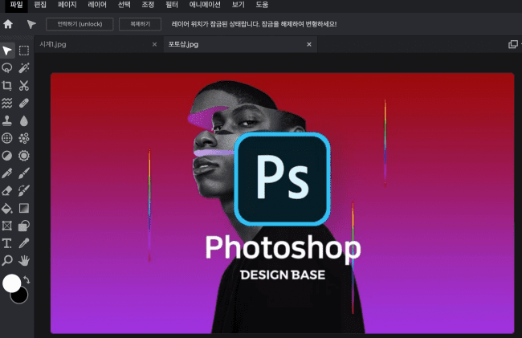Select the Frame crossed-box tool

pyautogui.click(x=7, y=226)
